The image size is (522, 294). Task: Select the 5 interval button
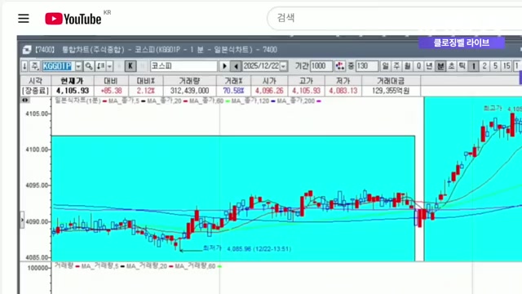point(495,66)
